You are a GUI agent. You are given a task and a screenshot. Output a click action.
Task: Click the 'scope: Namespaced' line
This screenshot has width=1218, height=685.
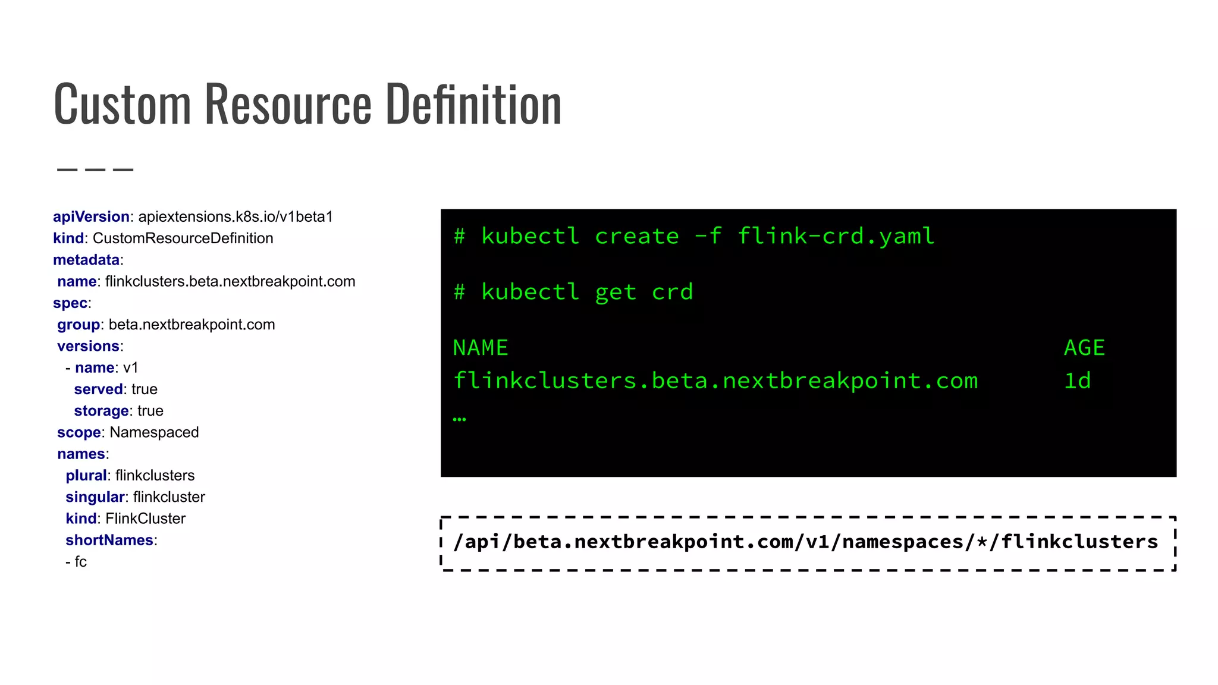pyautogui.click(x=128, y=432)
